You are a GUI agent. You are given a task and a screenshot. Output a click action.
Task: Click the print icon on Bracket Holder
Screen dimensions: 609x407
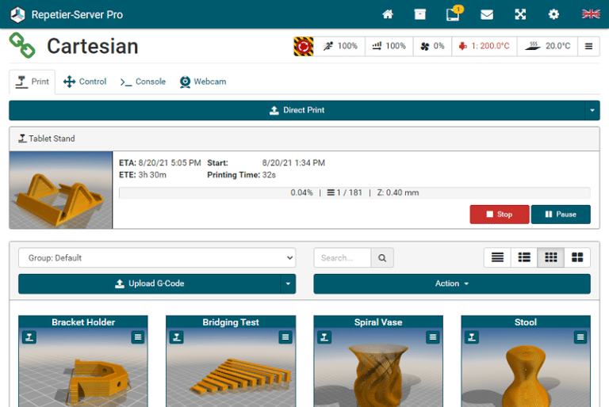point(29,337)
